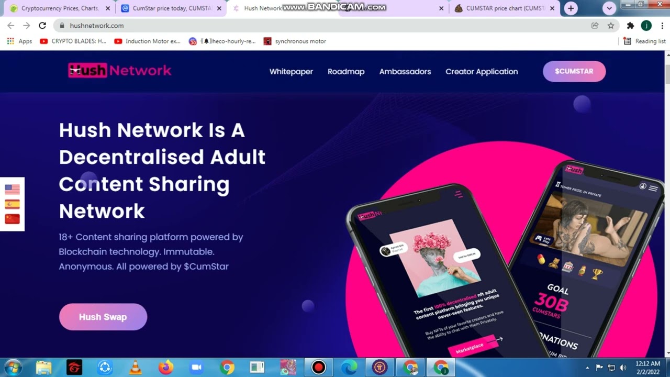Show hidden system tray icons
Viewport: 670px width, 377px height.
[587, 368]
